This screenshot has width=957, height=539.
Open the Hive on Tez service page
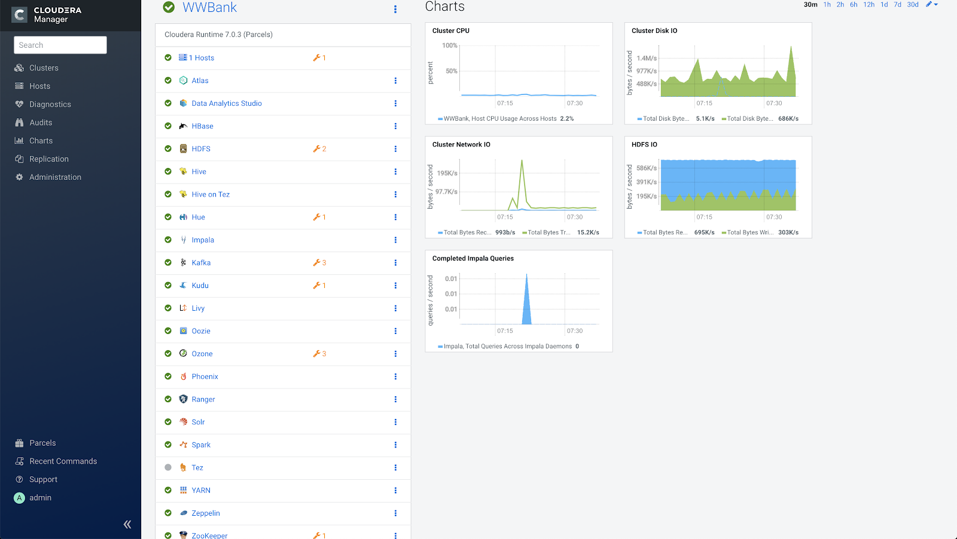click(x=211, y=194)
